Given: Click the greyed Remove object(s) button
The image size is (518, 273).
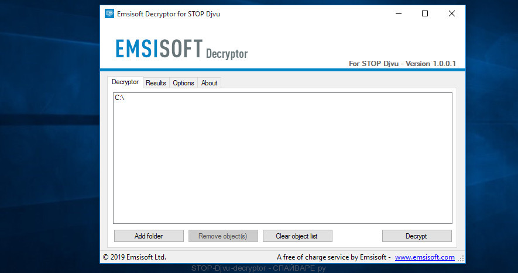Looking at the screenshot, I should click(223, 236).
